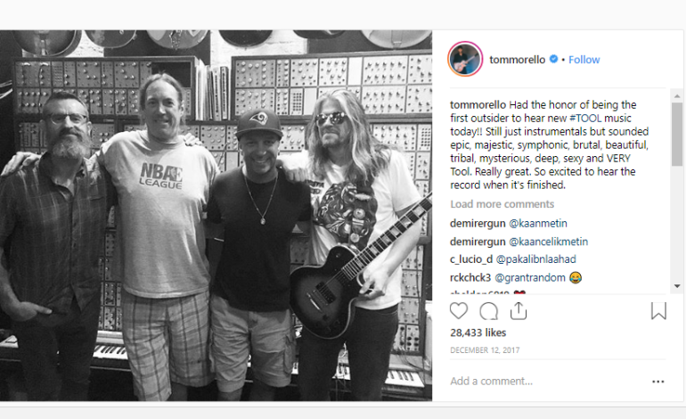Like the post with heart icon

tap(459, 311)
